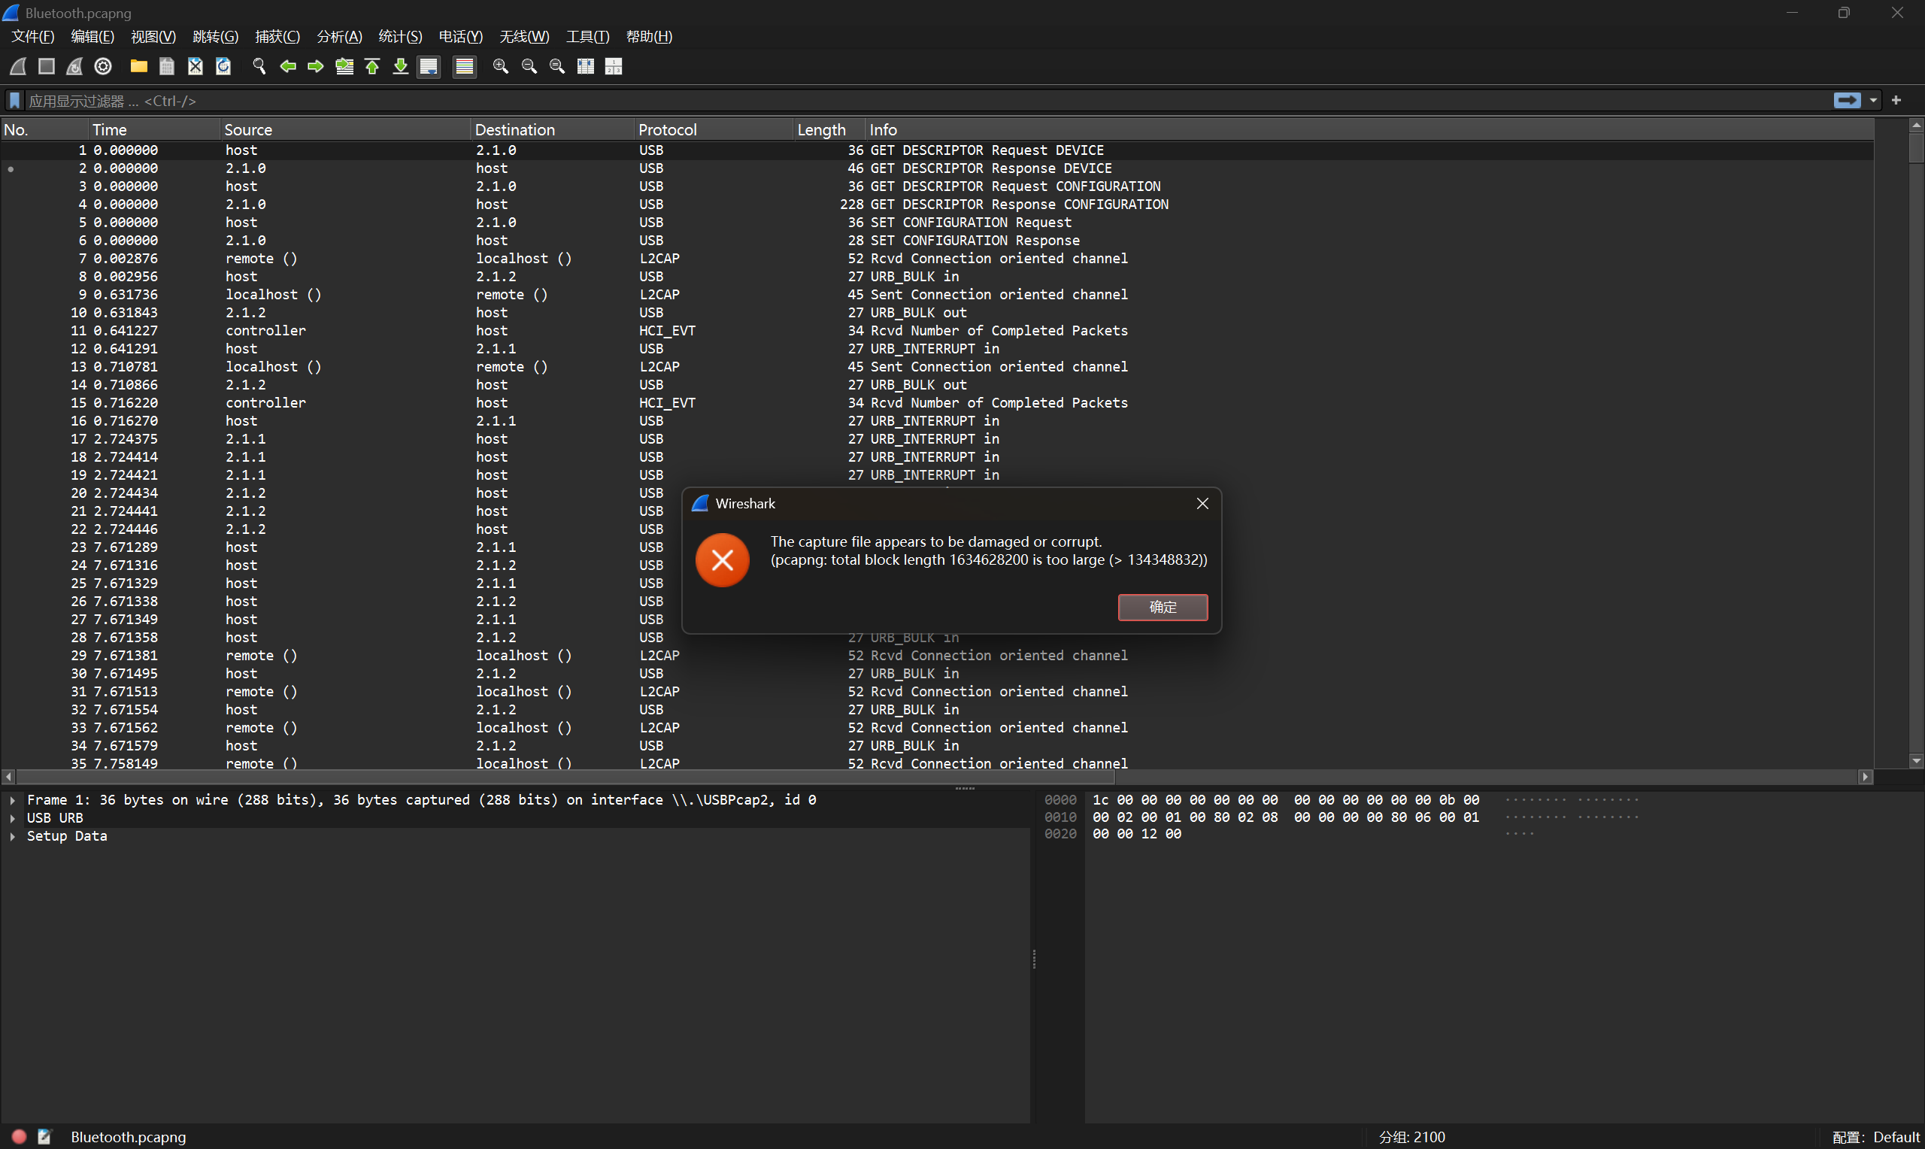Open the 视图(V) menu
This screenshot has height=1149, width=1925.
pyautogui.click(x=153, y=36)
